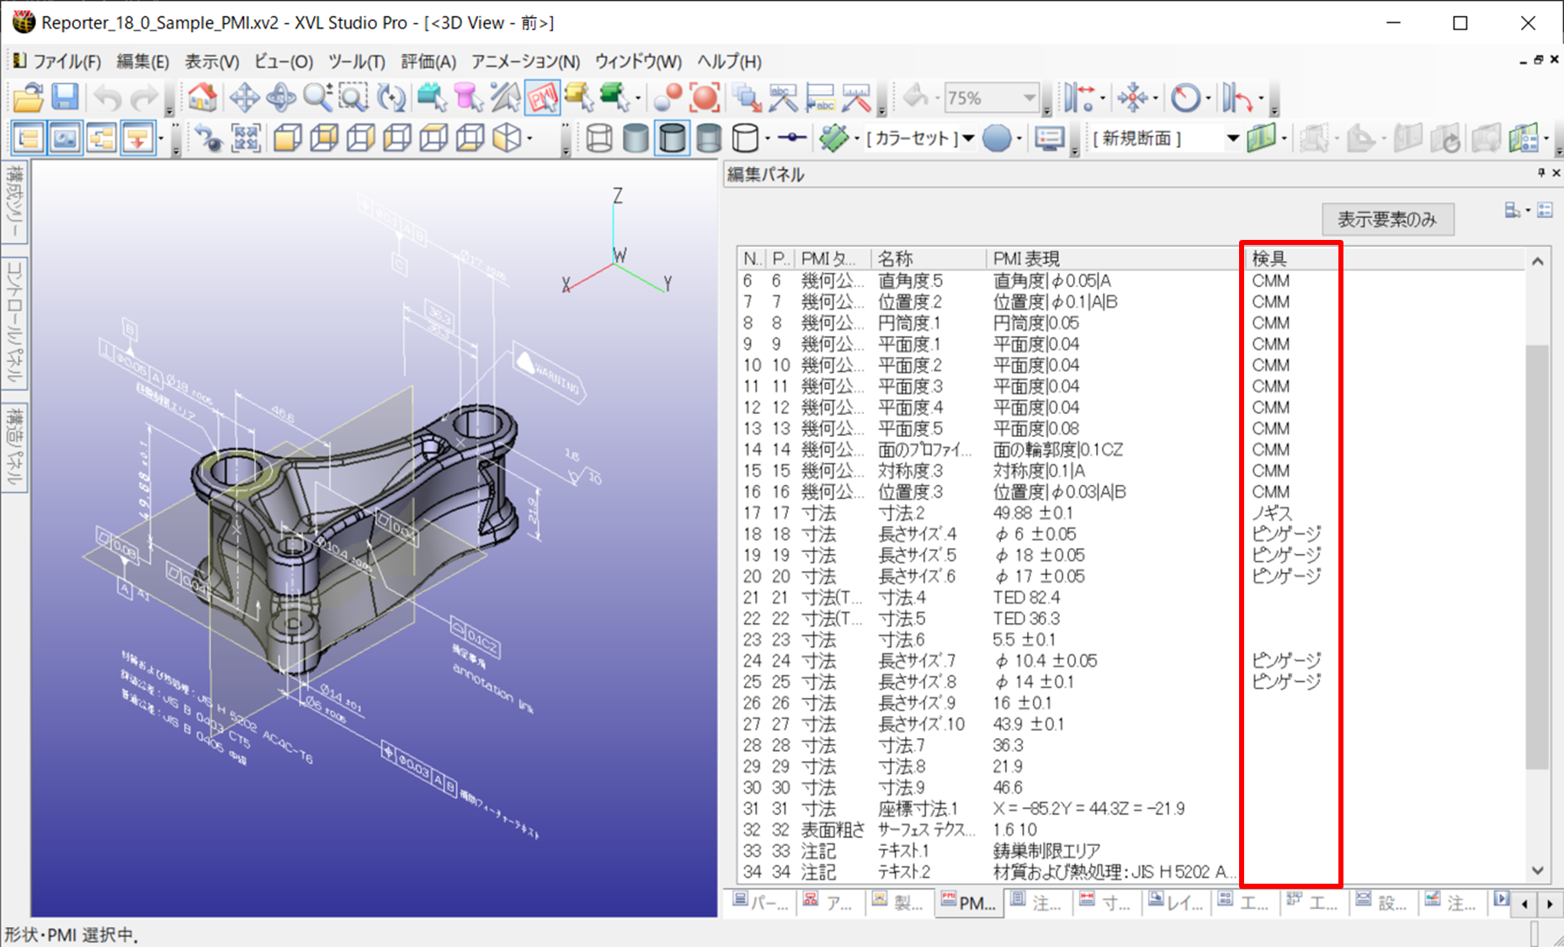Click the list scrollbar down arrow

pyautogui.click(x=1537, y=870)
